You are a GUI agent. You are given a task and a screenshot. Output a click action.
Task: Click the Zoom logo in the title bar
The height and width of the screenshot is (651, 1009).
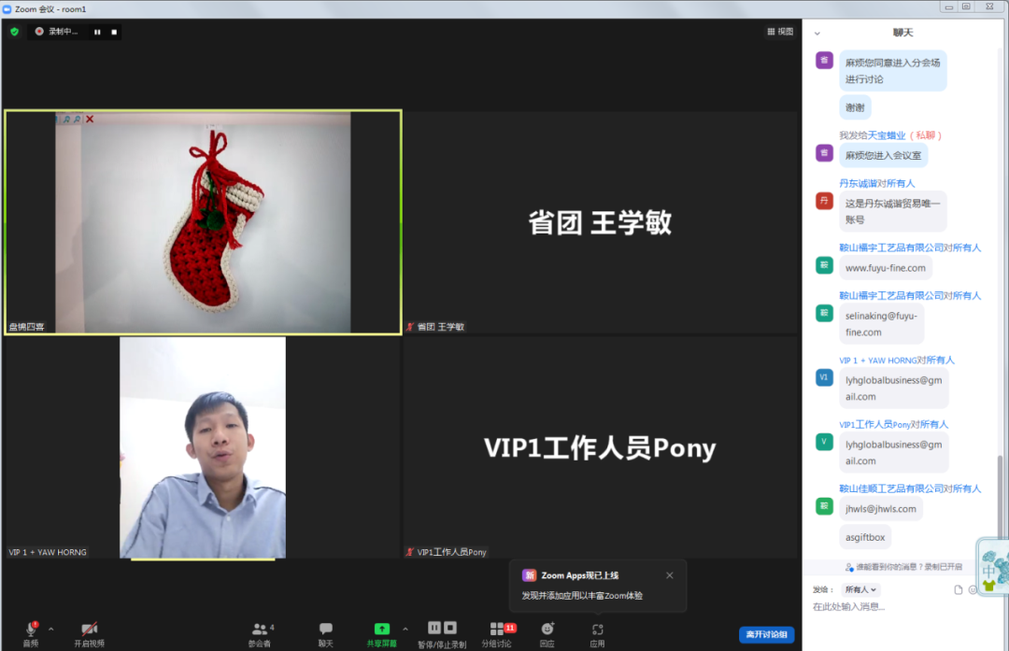(7, 9)
